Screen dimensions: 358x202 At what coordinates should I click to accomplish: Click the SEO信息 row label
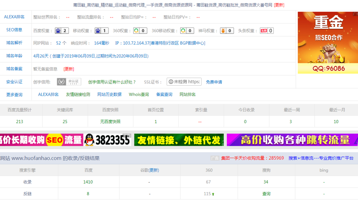(x=14, y=30)
